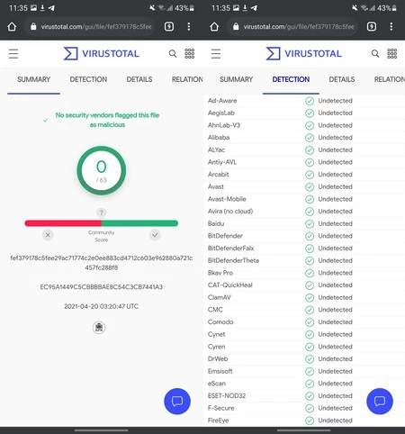Click the DrWeb vendor name
Screen dimensions: 405x434
218,359
